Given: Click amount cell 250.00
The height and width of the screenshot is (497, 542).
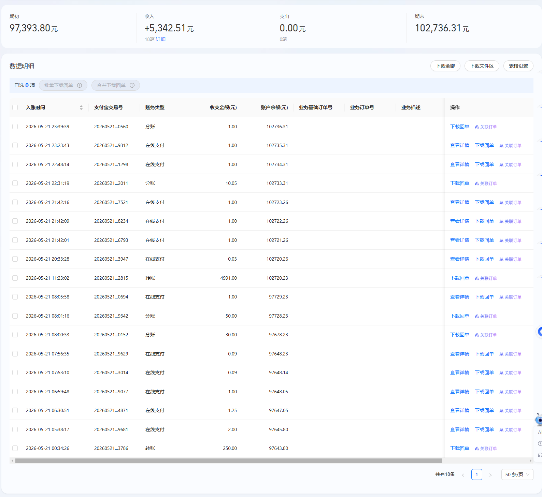Looking at the screenshot, I should click(230, 448).
